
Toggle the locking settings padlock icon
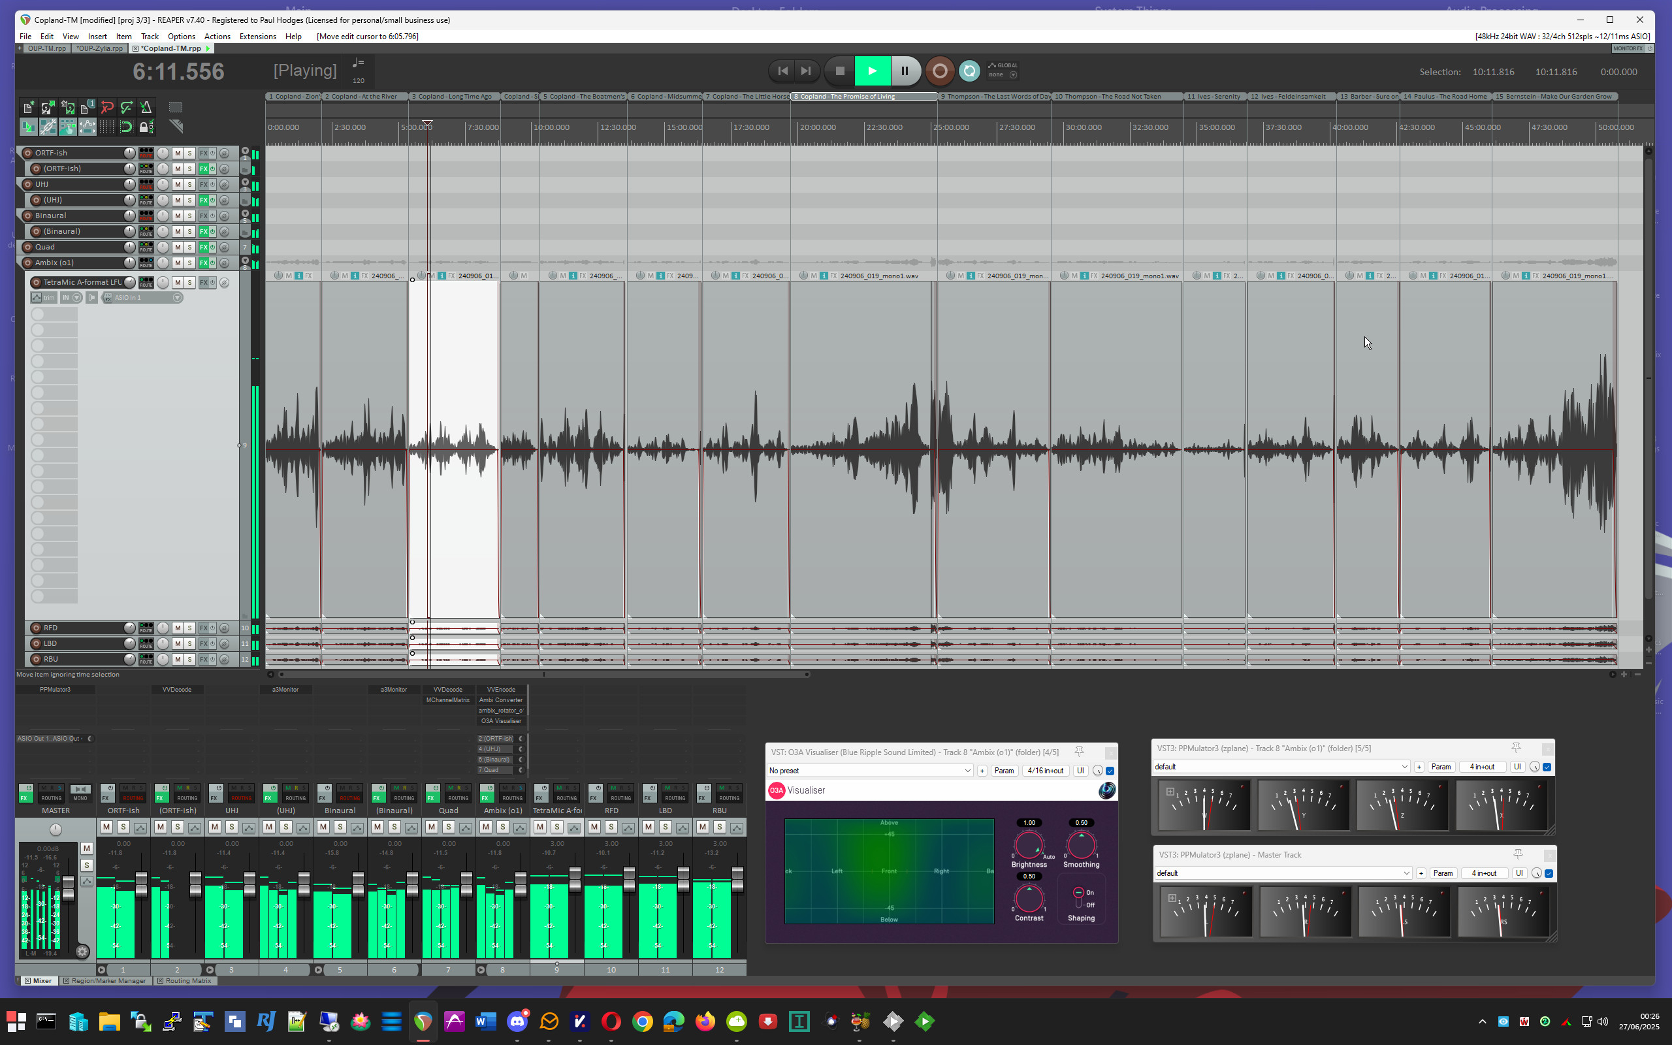(x=146, y=127)
